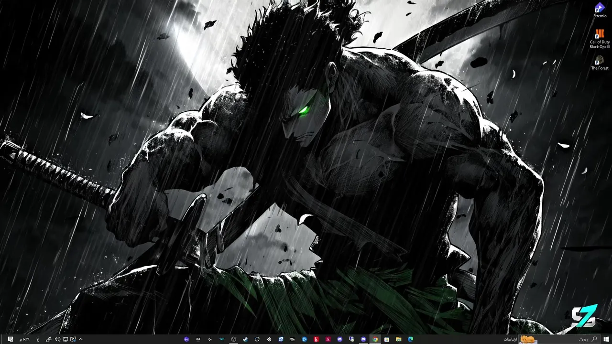
Task: Open Microsoft Store from the taskbar
Action: [x=387, y=339]
